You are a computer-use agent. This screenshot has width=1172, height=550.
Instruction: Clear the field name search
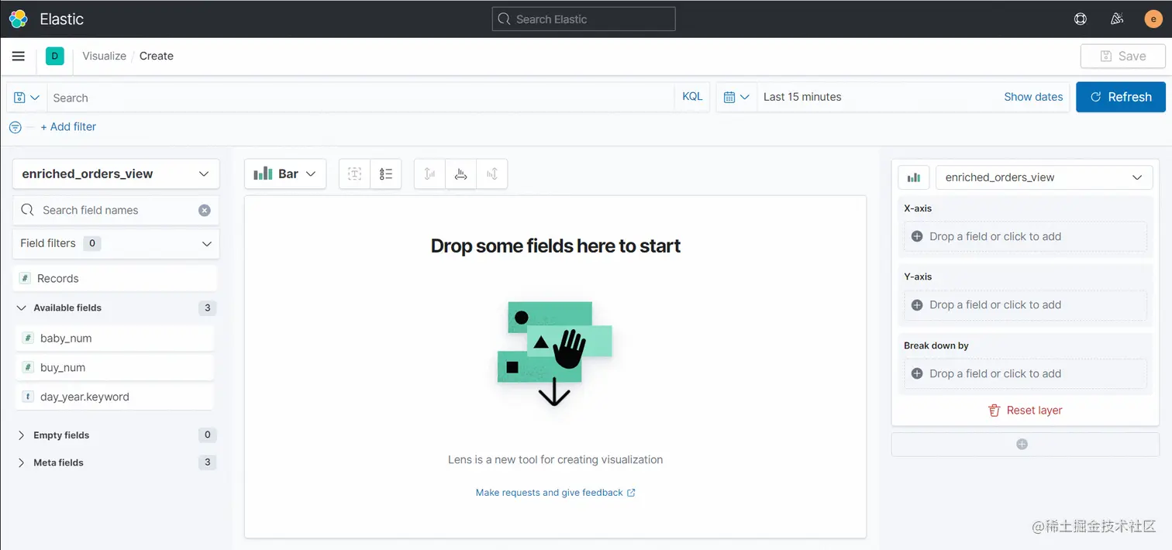click(205, 210)
